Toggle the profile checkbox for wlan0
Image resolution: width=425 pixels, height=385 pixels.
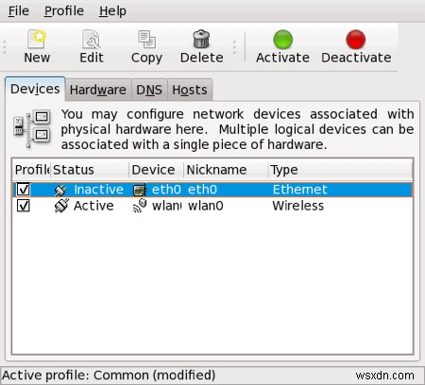point(24,206)
